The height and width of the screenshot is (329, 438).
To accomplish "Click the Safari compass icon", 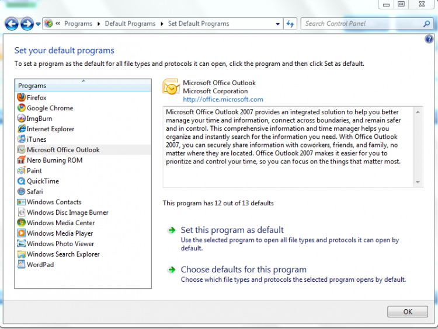I will click(21, 191).
